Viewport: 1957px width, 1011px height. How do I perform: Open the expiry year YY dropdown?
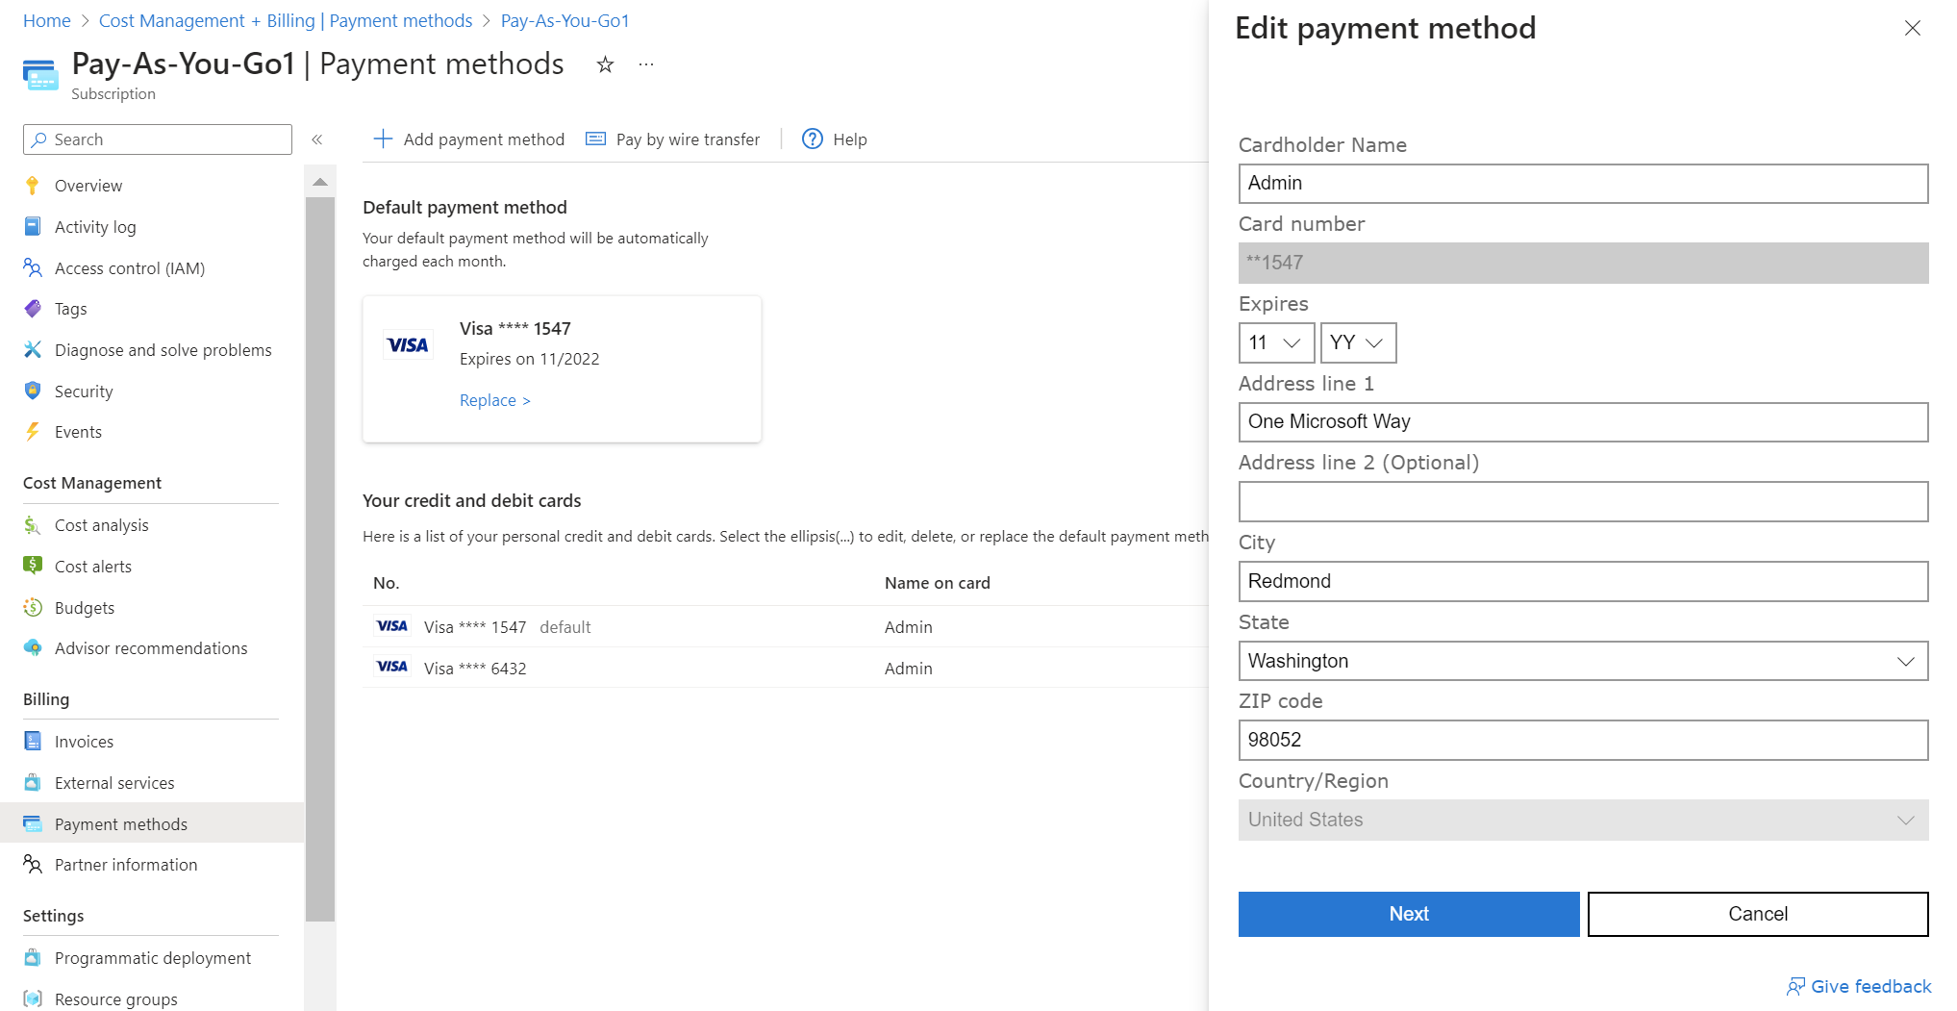click(x=1357, y=342)
